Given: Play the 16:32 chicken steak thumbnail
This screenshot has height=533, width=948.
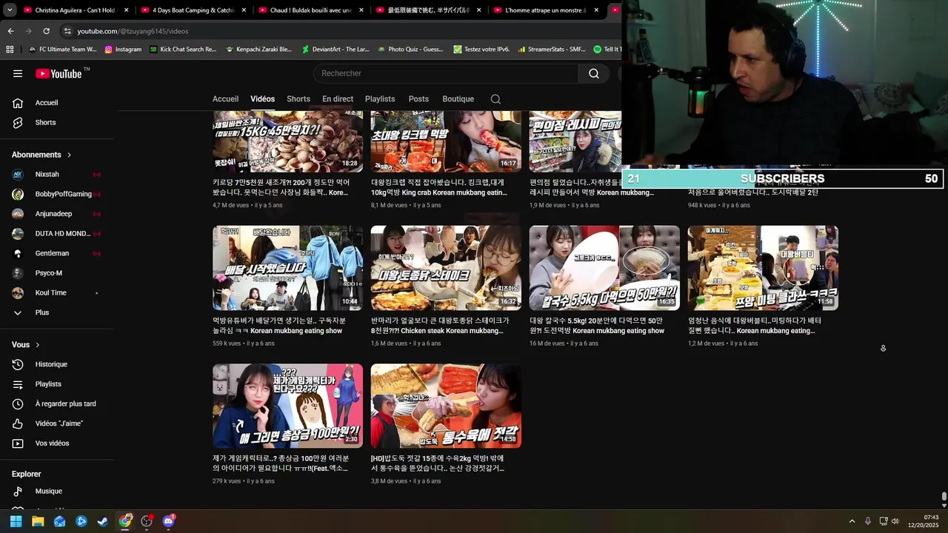Looking at the screenshot, I should tap(446, 268).
